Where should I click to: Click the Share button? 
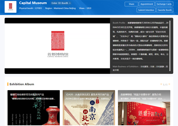131,4
